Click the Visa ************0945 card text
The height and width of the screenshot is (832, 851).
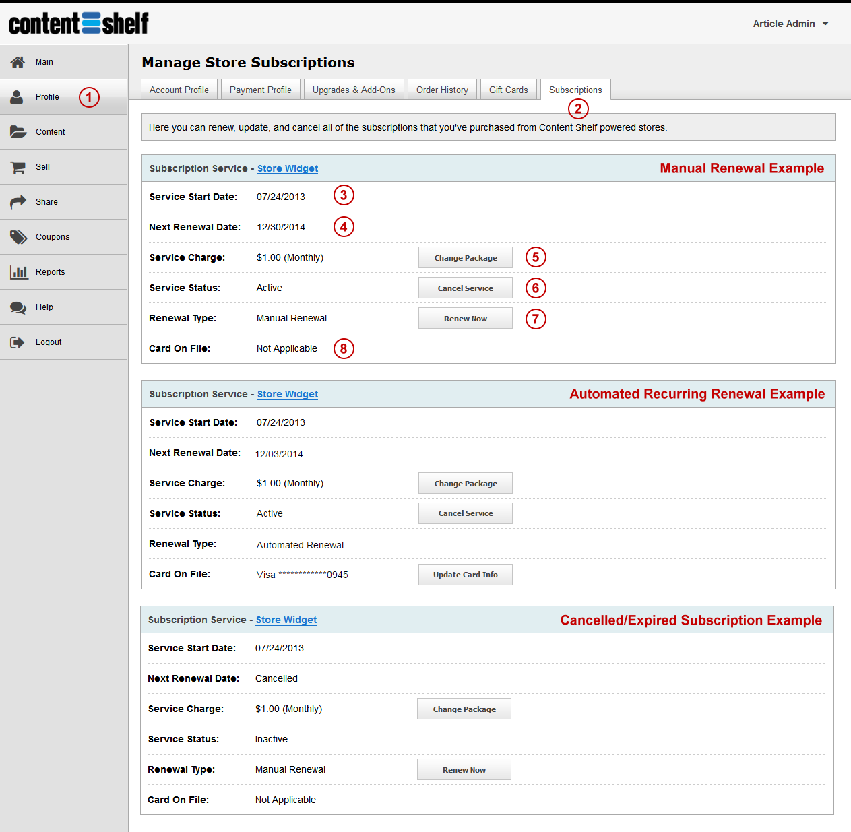(303, 575)
